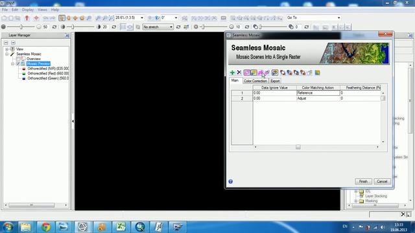Click the seamline edit icon next to cursor
Viewport: 415px width, 233px height.
click(267, 72)
